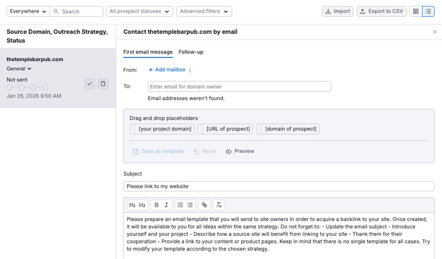Viewport: 442px width, 259px height.
Task: Open the All prospect statuses filter
Action: [139, 11]
